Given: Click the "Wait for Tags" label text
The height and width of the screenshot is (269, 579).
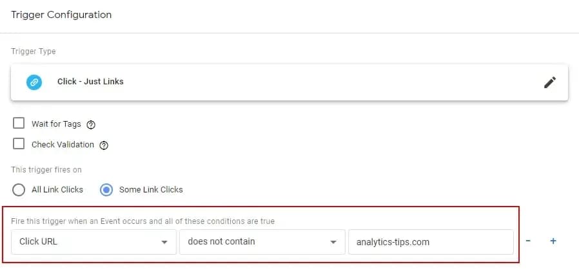Looking at the screenshot, I should pos(56,124).
